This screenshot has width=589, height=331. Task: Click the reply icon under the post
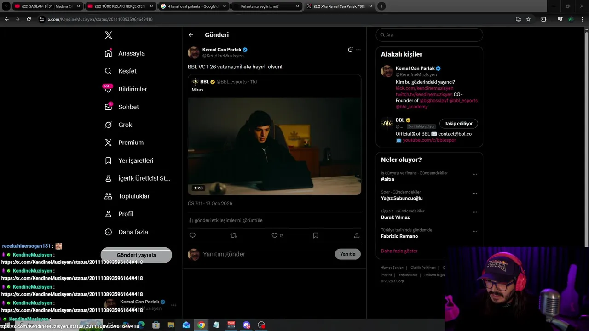click(192, 235)
